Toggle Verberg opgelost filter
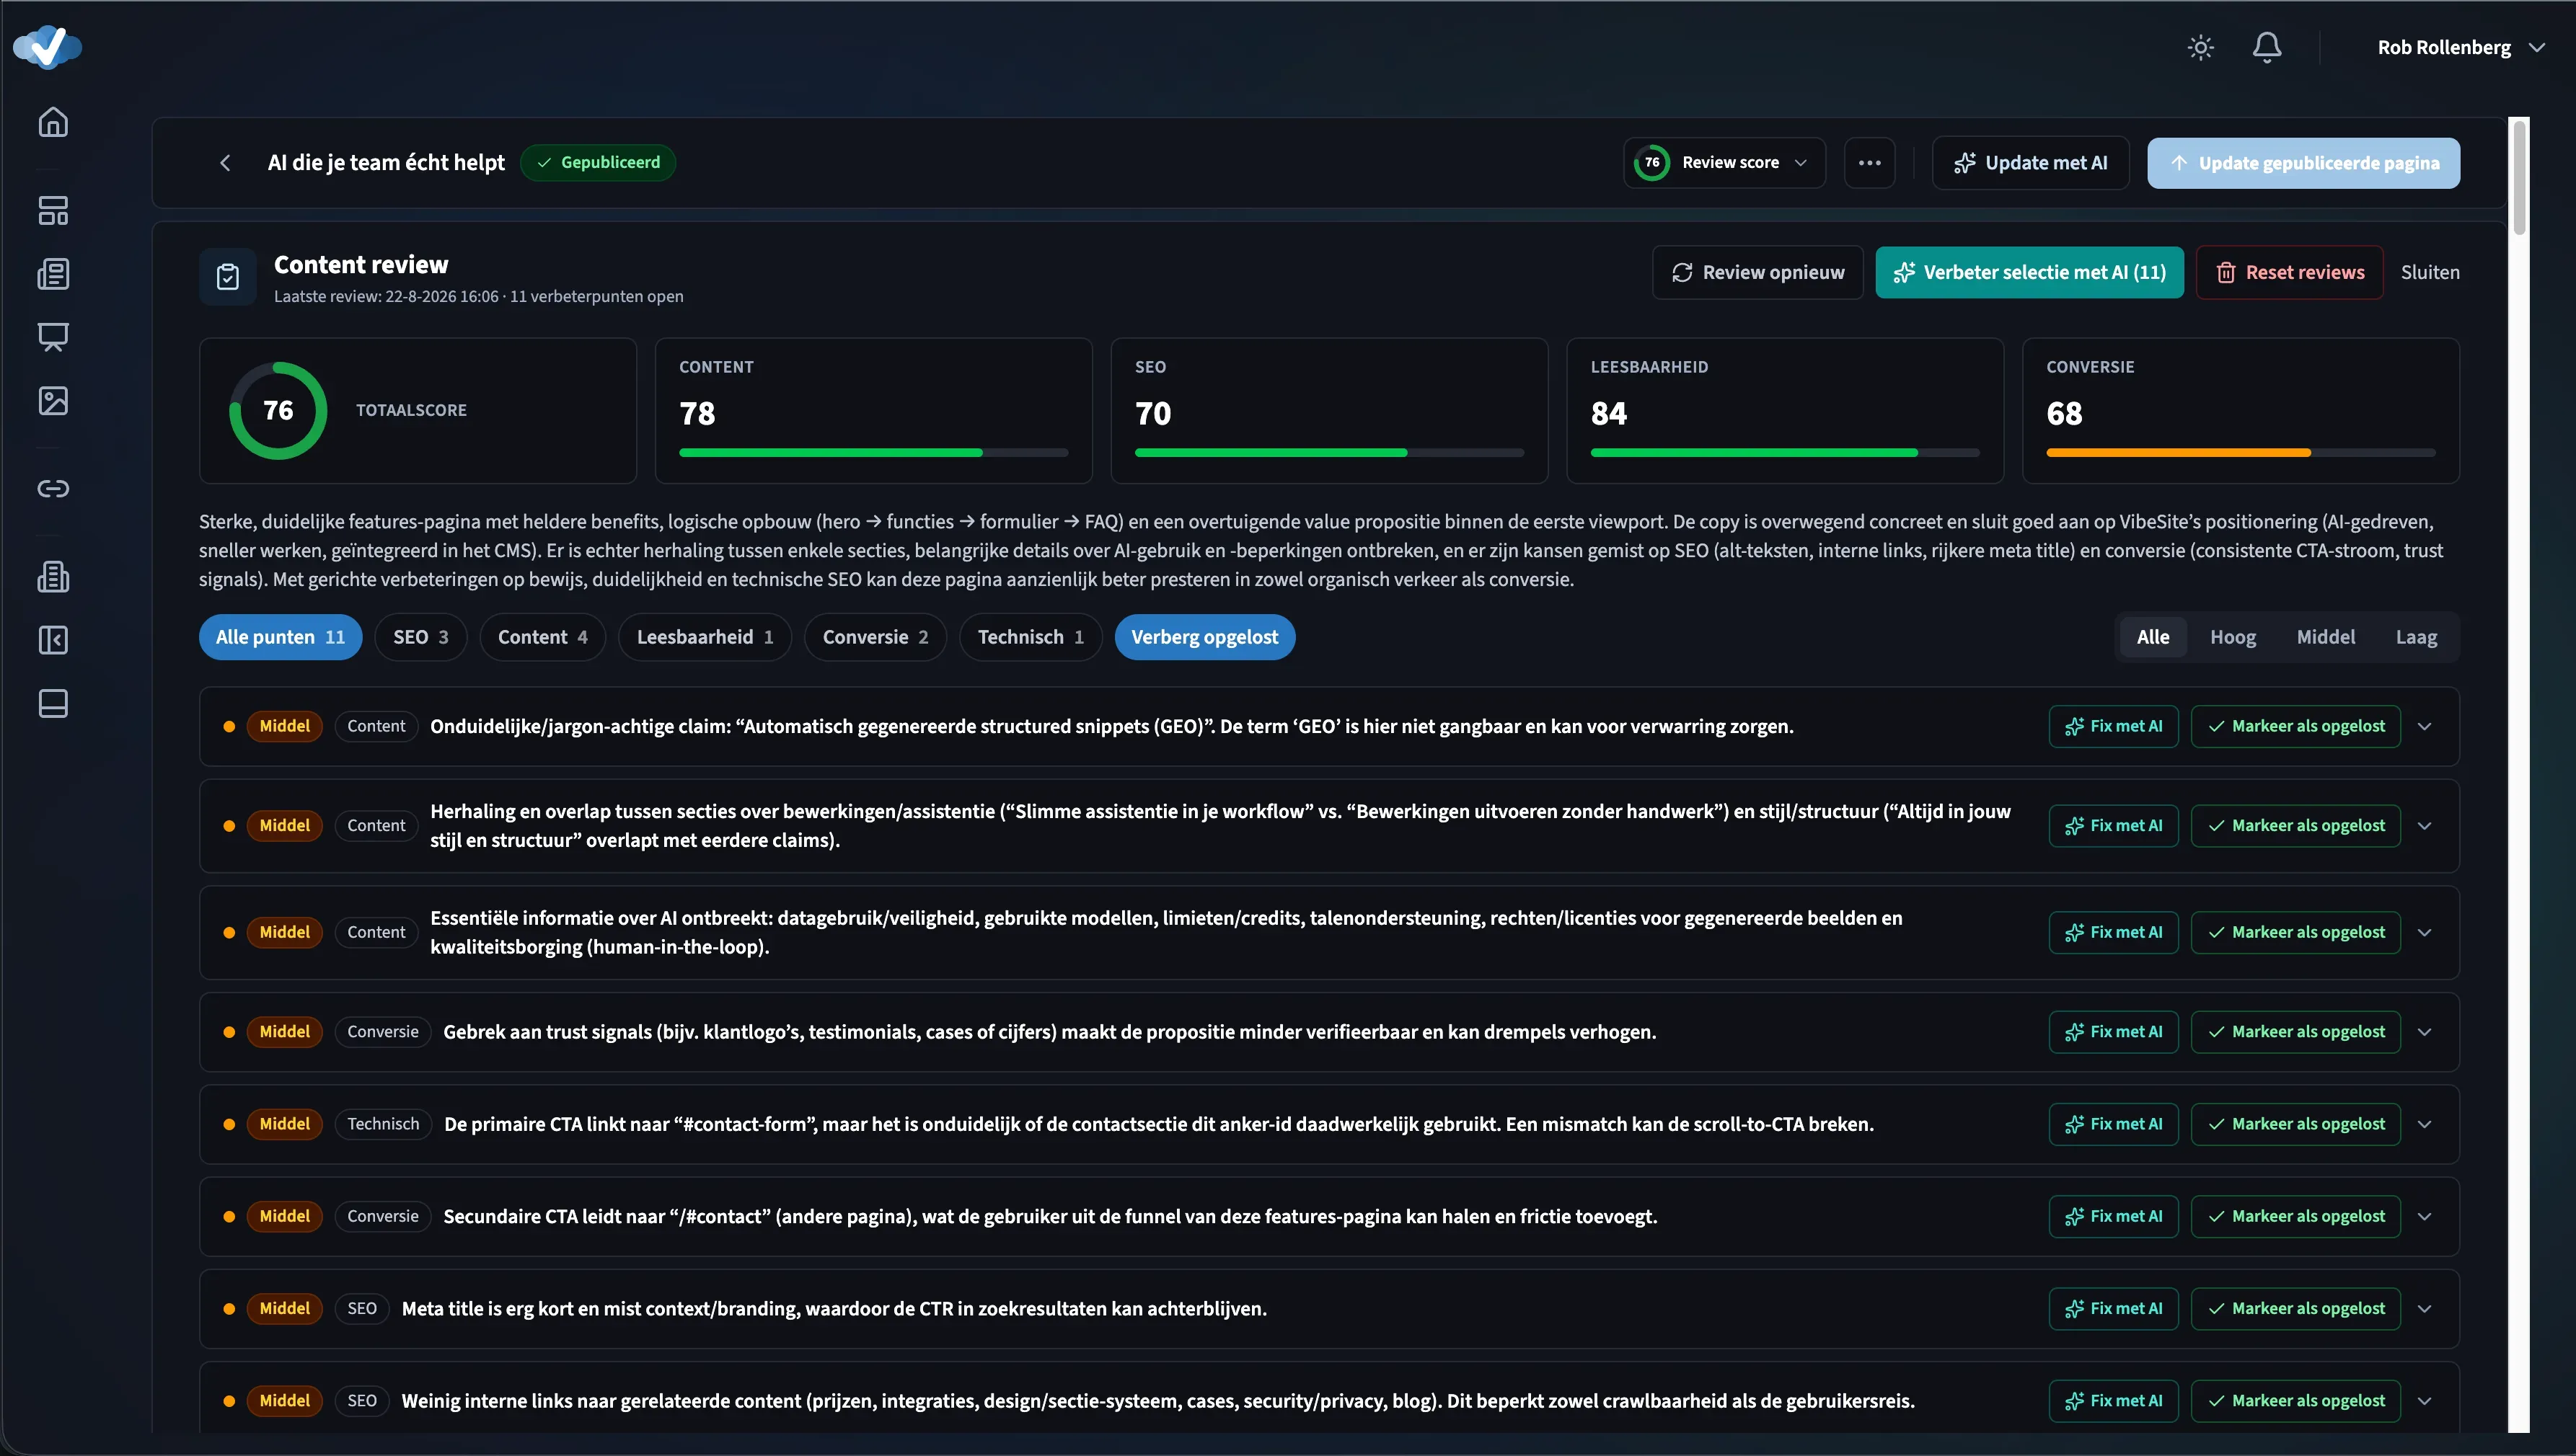Image resolution: width=2576 pixels, height=1456 pixels. [x=1204, y=637]
